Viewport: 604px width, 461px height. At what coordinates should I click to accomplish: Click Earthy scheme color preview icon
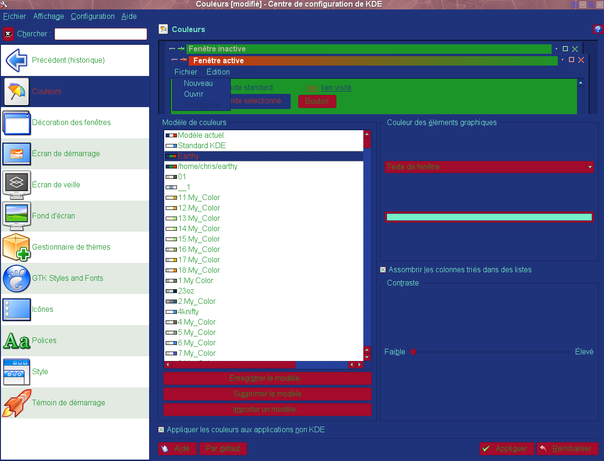171,156
